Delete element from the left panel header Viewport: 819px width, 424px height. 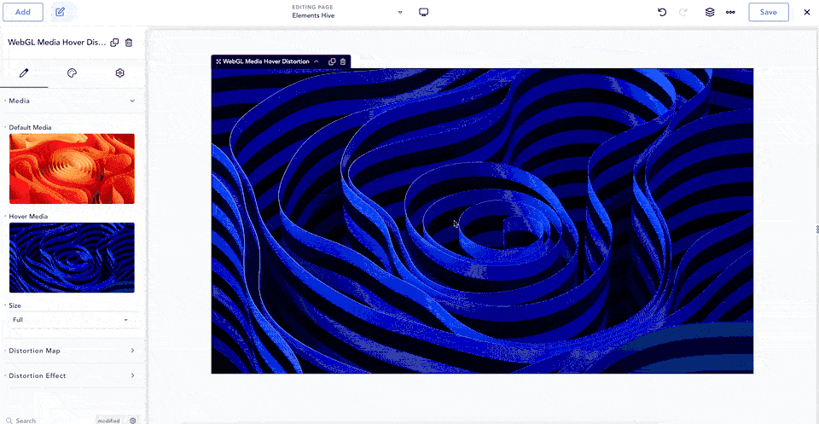tap(129, 43)
